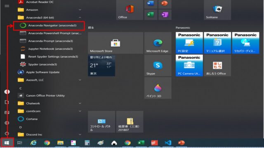Open the 経歴書 201807 zip tile
The width and height of the screenshot is (264, 148).
click(130, 122)
